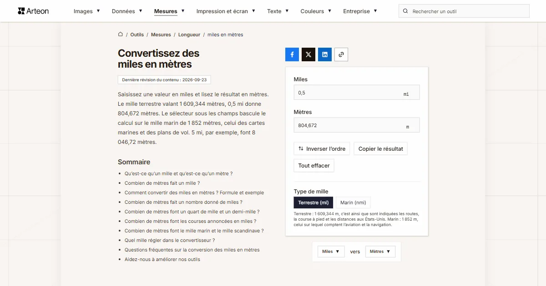The height and width of the screenshot is (286, 546).
Task: Open the Entreprise menu
Action: [360, 11]
